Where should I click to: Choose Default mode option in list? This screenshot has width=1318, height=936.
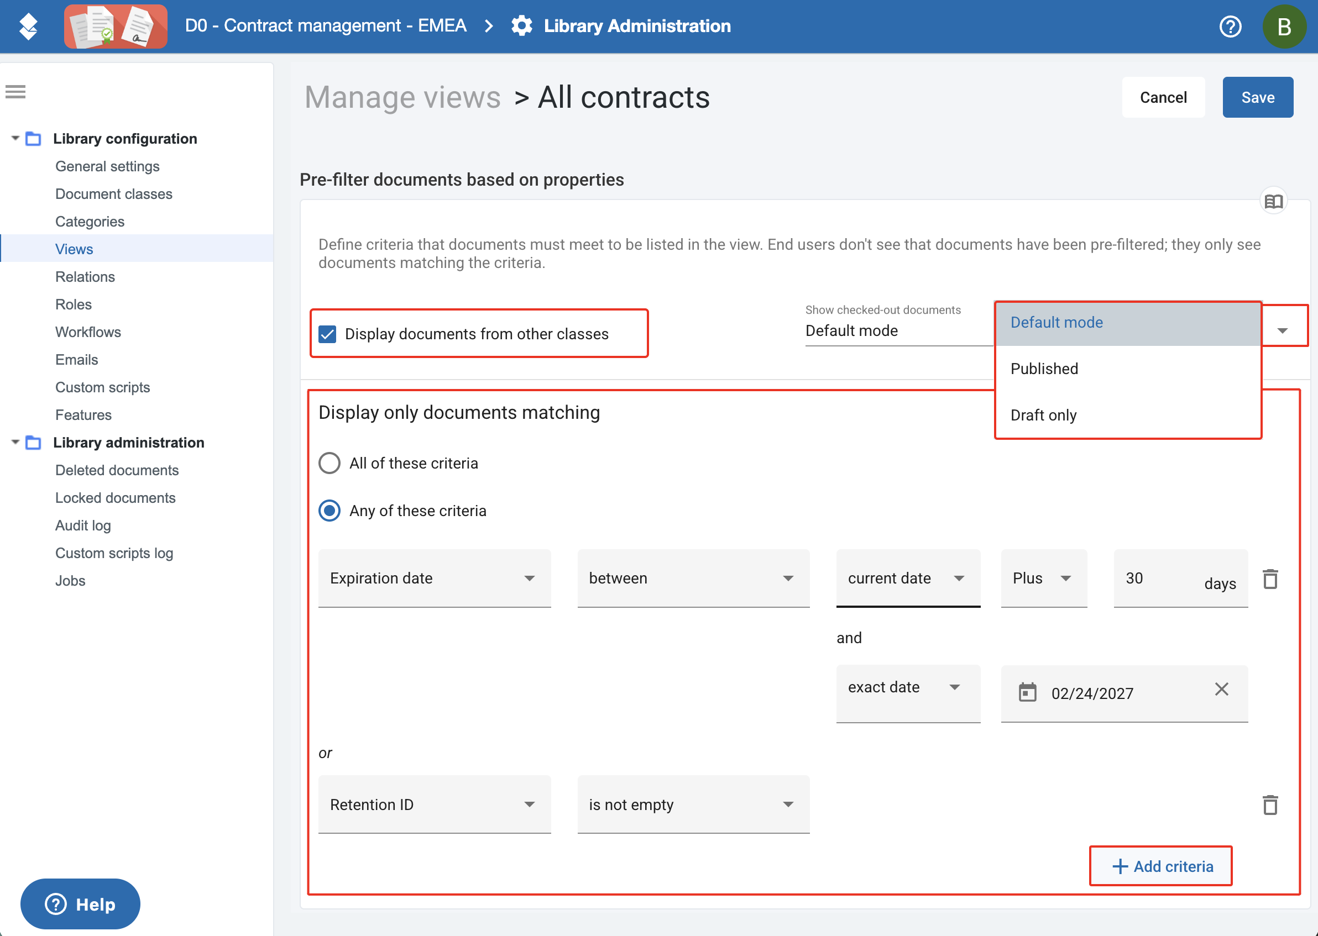point(1128,323)
